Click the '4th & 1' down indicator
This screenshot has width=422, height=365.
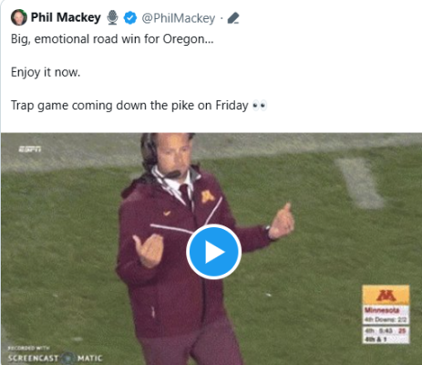coord(376,339)
